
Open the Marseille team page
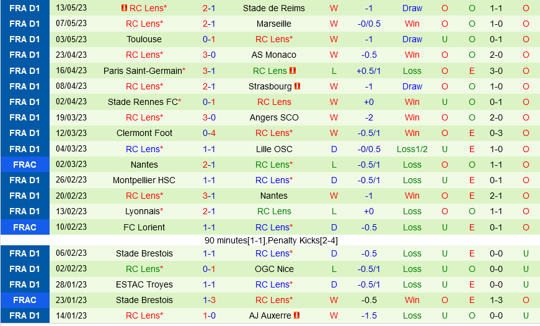pyautogui.click(x=273, y=24)
